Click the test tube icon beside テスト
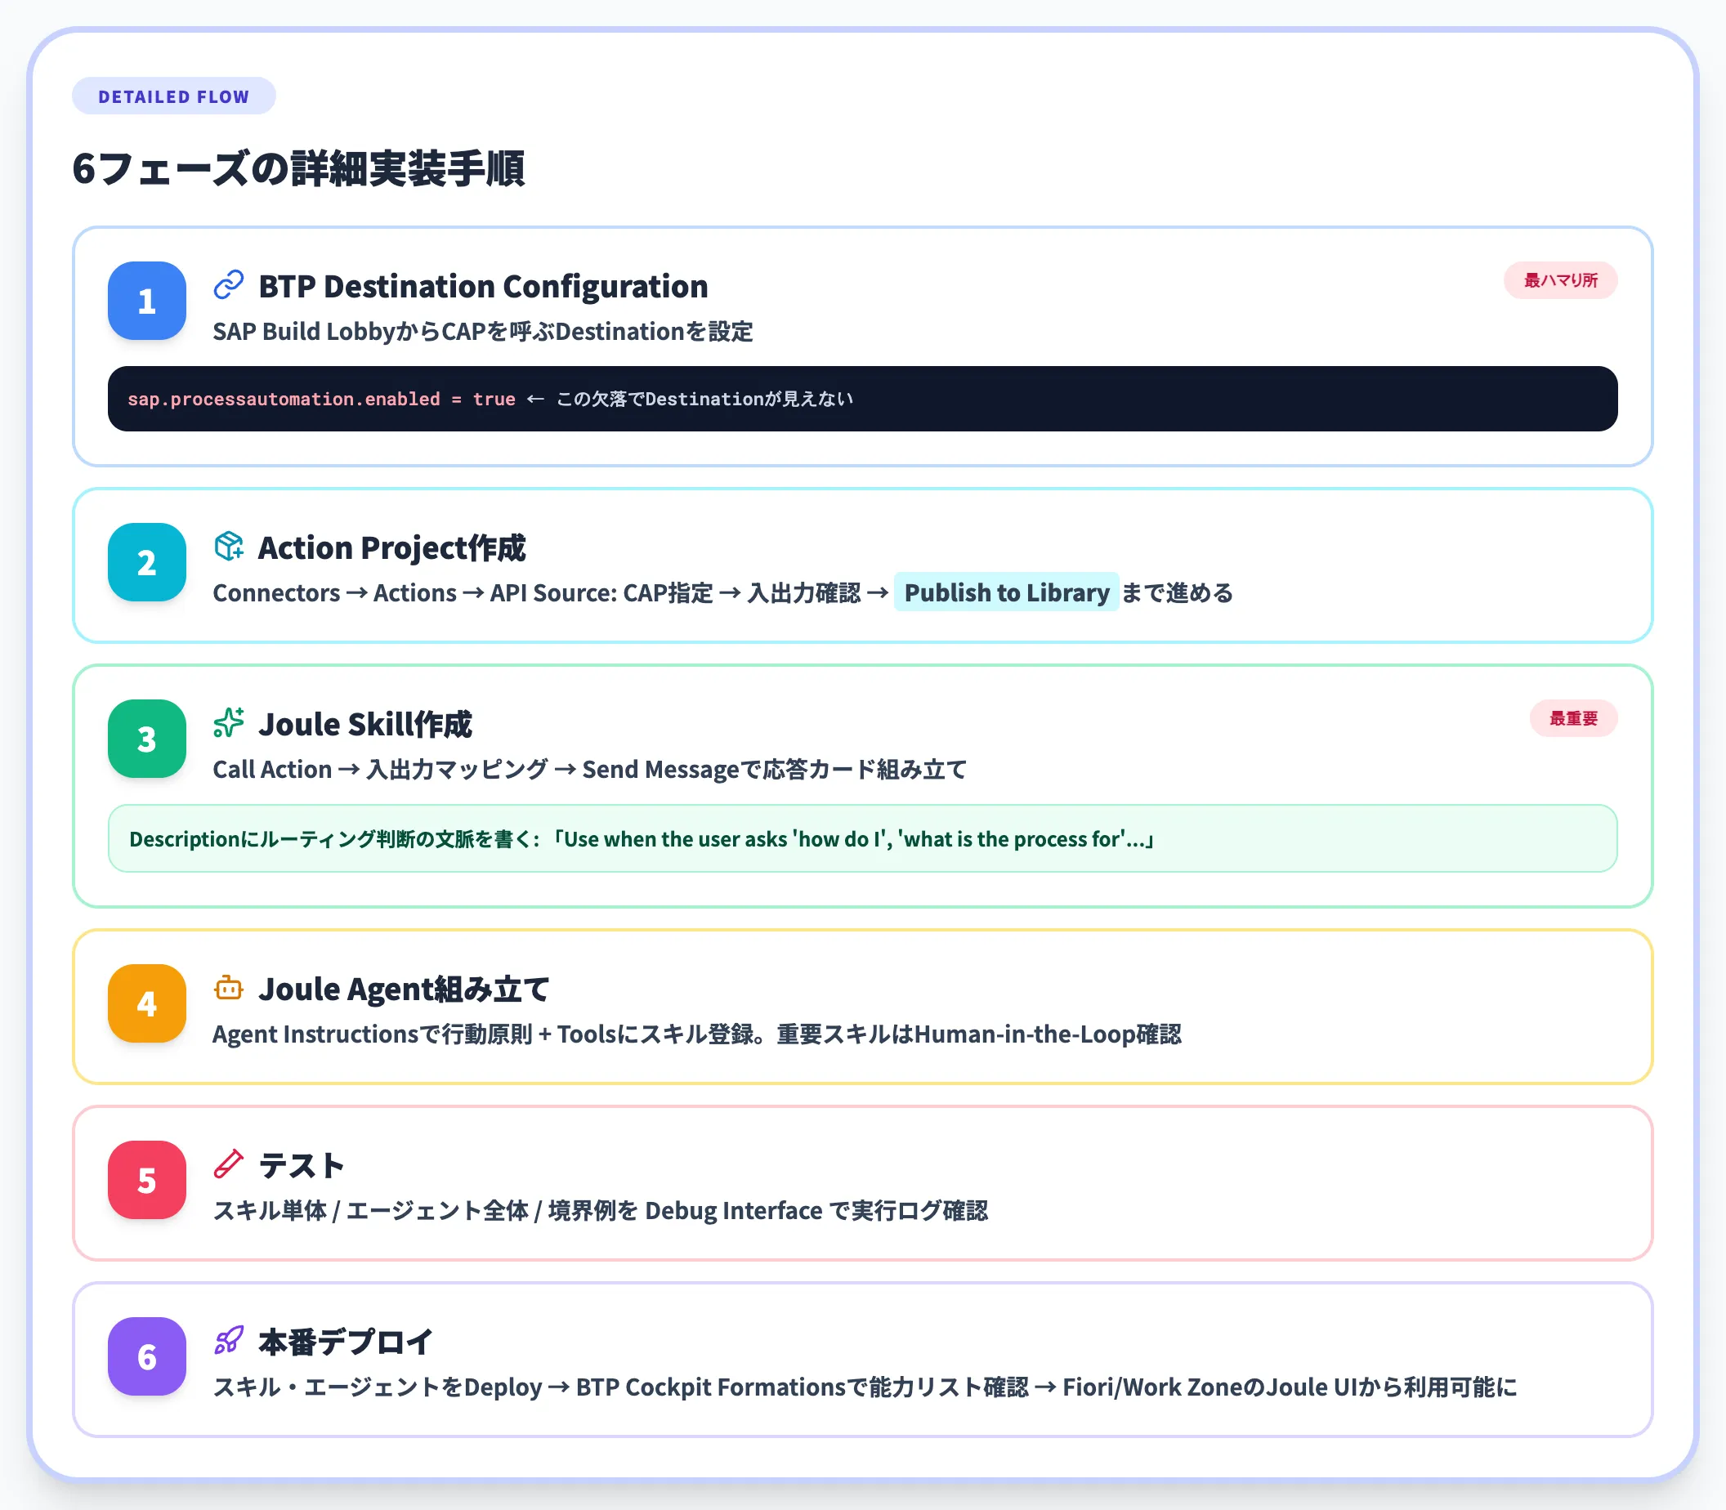The image size is (1726, 1510). (228, 1164)
